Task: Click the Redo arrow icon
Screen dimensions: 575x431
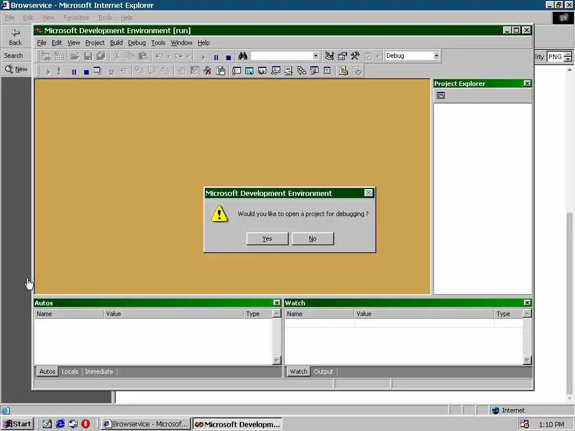Action: pos(179,56)
